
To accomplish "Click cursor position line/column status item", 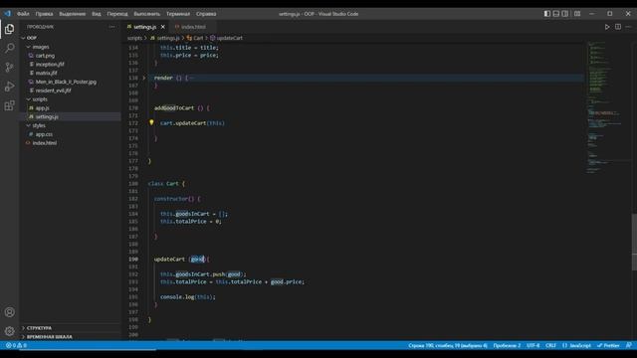I will pyautogui.click(x=447, y=345).
